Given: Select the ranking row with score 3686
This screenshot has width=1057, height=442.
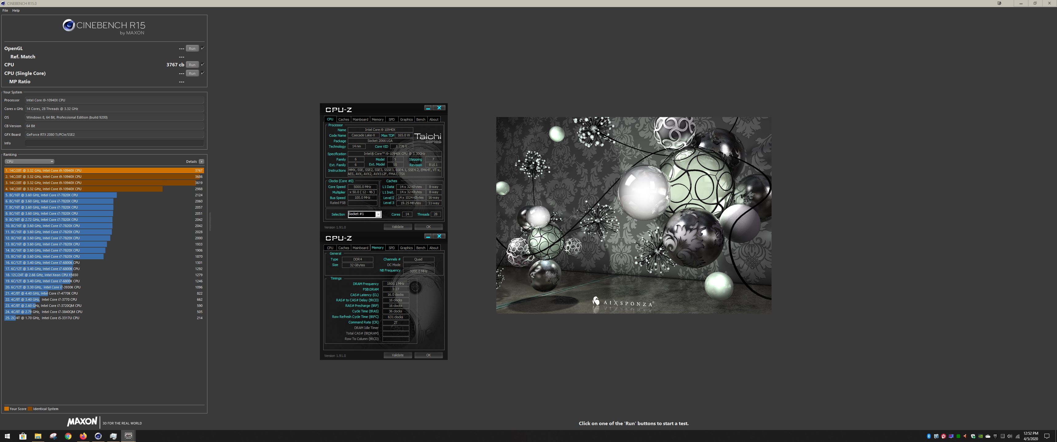Looking at the screenshot, I should [x=104, y=177].
